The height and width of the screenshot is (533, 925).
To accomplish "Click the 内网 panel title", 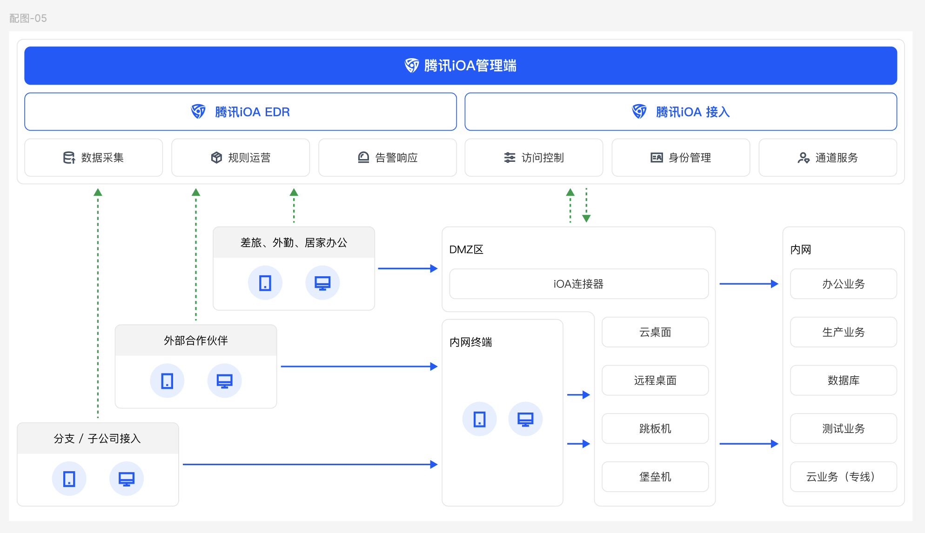I will [800, 250].
